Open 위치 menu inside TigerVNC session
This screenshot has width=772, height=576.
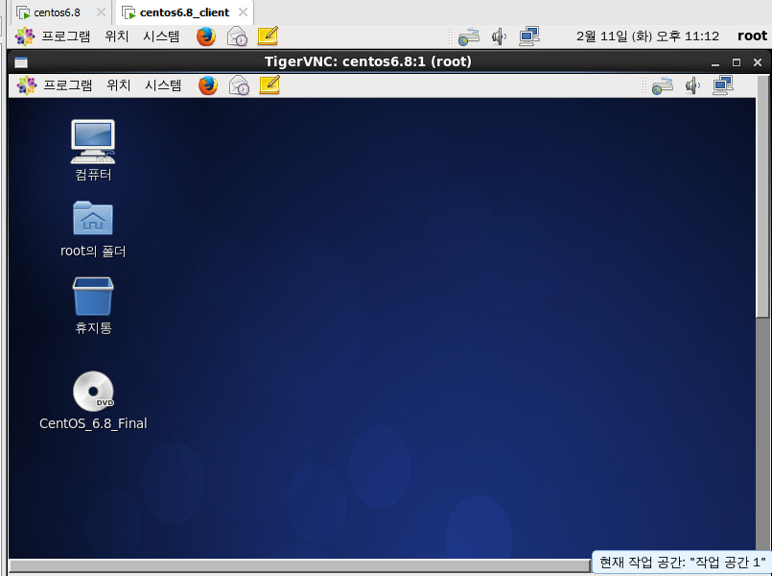tap(119, 85)
